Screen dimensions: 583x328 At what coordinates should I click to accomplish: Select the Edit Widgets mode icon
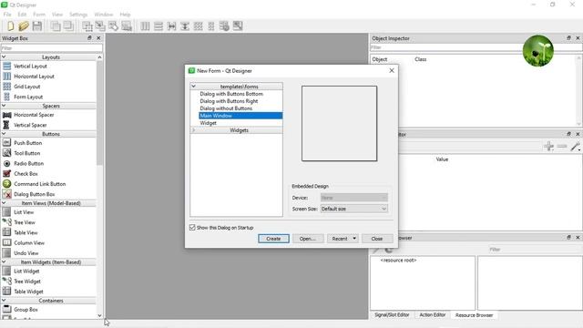[x=87, y=26]
